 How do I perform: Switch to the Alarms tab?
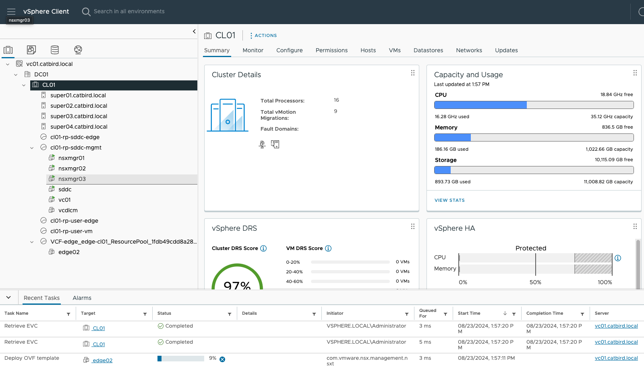[x=82, y=298]
